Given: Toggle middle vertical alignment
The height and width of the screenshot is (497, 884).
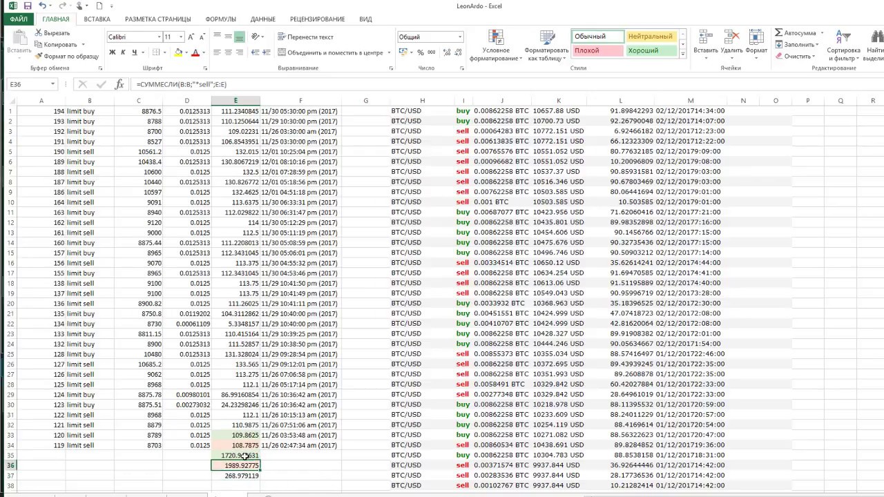Looking at the screenshot, I should point(228,37).
